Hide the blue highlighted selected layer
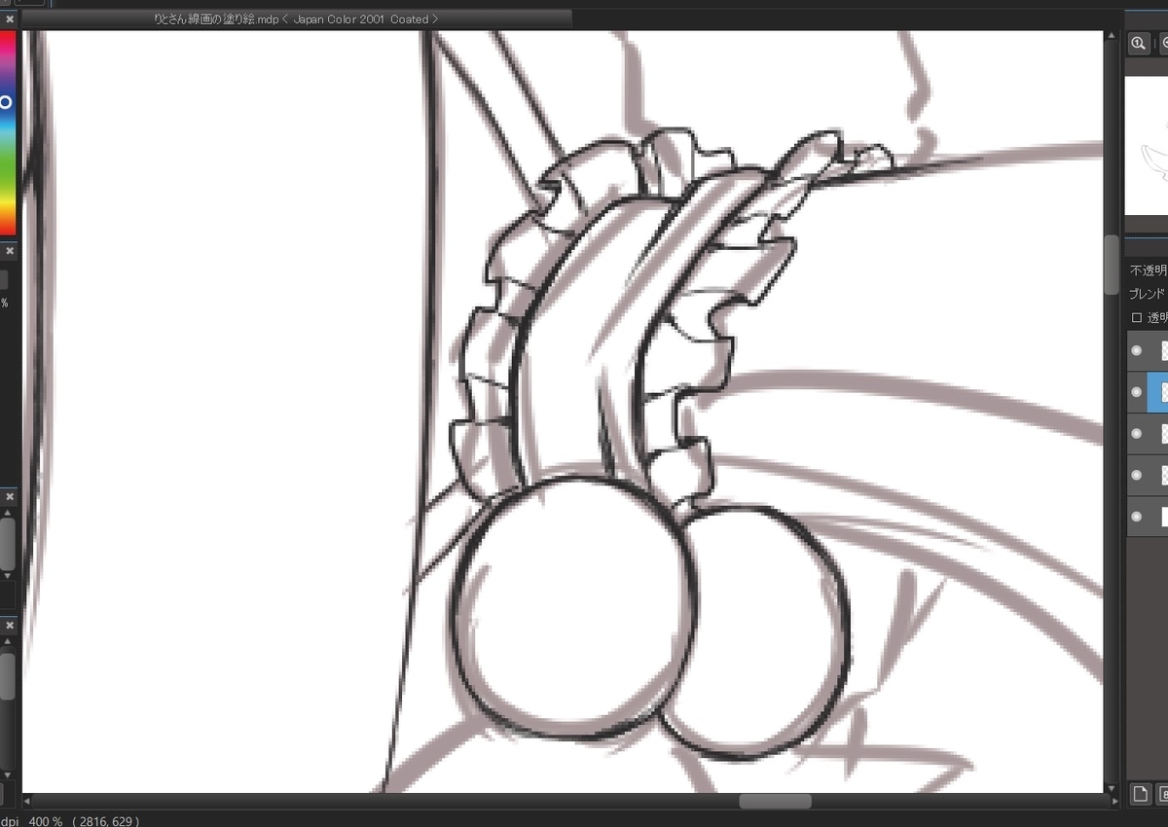Screen dimensions: 1168x827 (1136, 392)
